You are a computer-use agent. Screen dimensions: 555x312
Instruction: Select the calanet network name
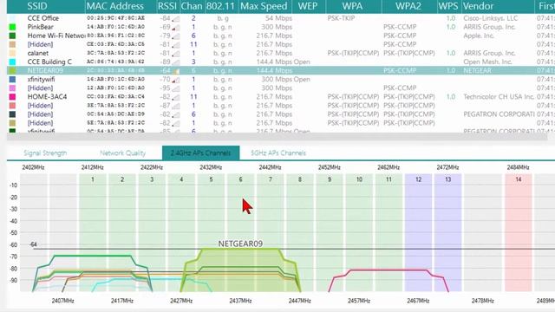pos(38,53)
